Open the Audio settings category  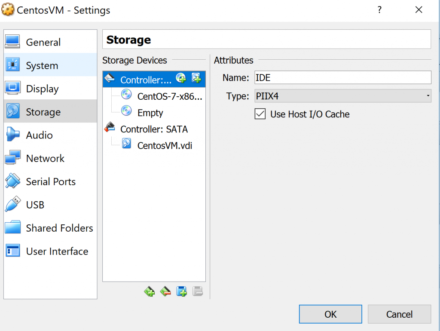pyautogui.click(x=51, y=135)
